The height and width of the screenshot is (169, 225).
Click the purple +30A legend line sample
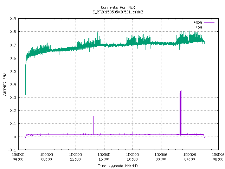coord(209,23)
